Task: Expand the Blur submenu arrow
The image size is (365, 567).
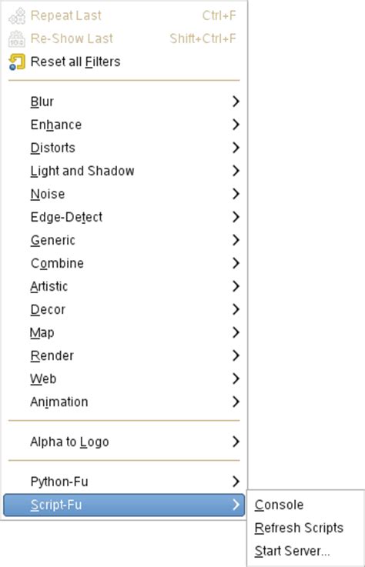Action: [236, 102]
